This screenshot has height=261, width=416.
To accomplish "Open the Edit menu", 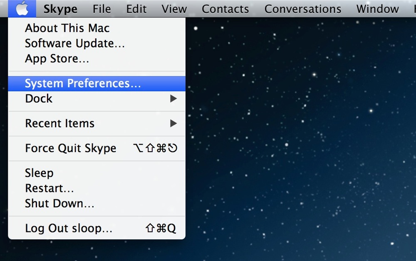I will [x=136, y=9].
